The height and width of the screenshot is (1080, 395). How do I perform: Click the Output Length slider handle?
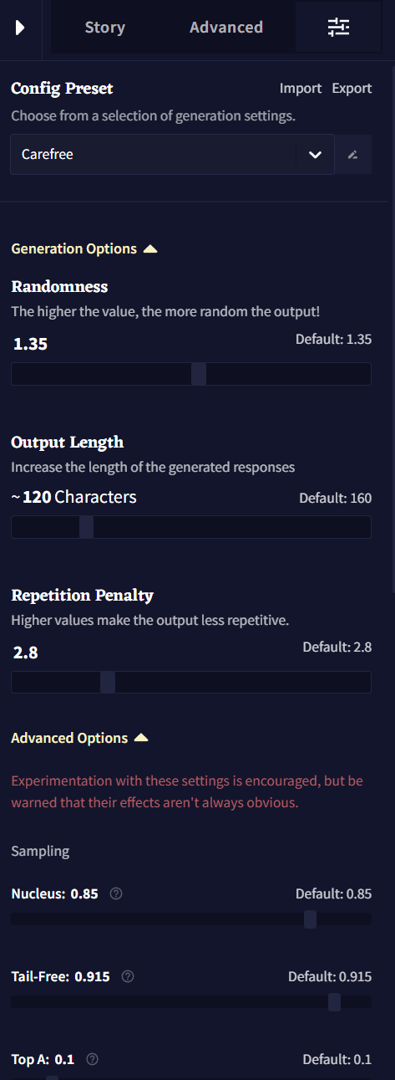click(x=86, y=527)
